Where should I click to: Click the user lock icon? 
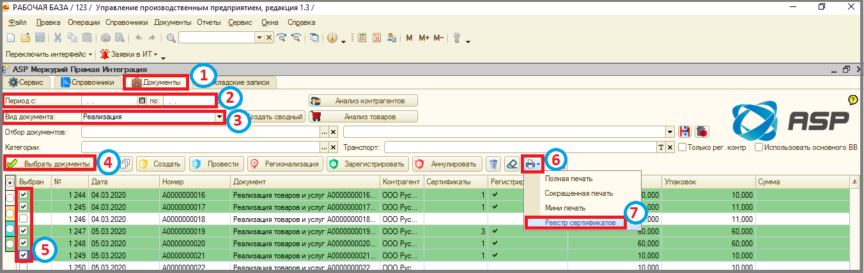coord(391,38)
